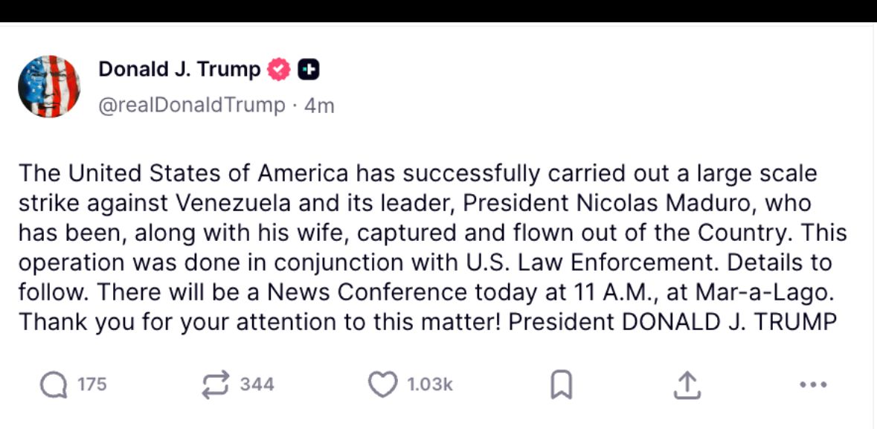Repost using the arrows icon

[216, 384]
